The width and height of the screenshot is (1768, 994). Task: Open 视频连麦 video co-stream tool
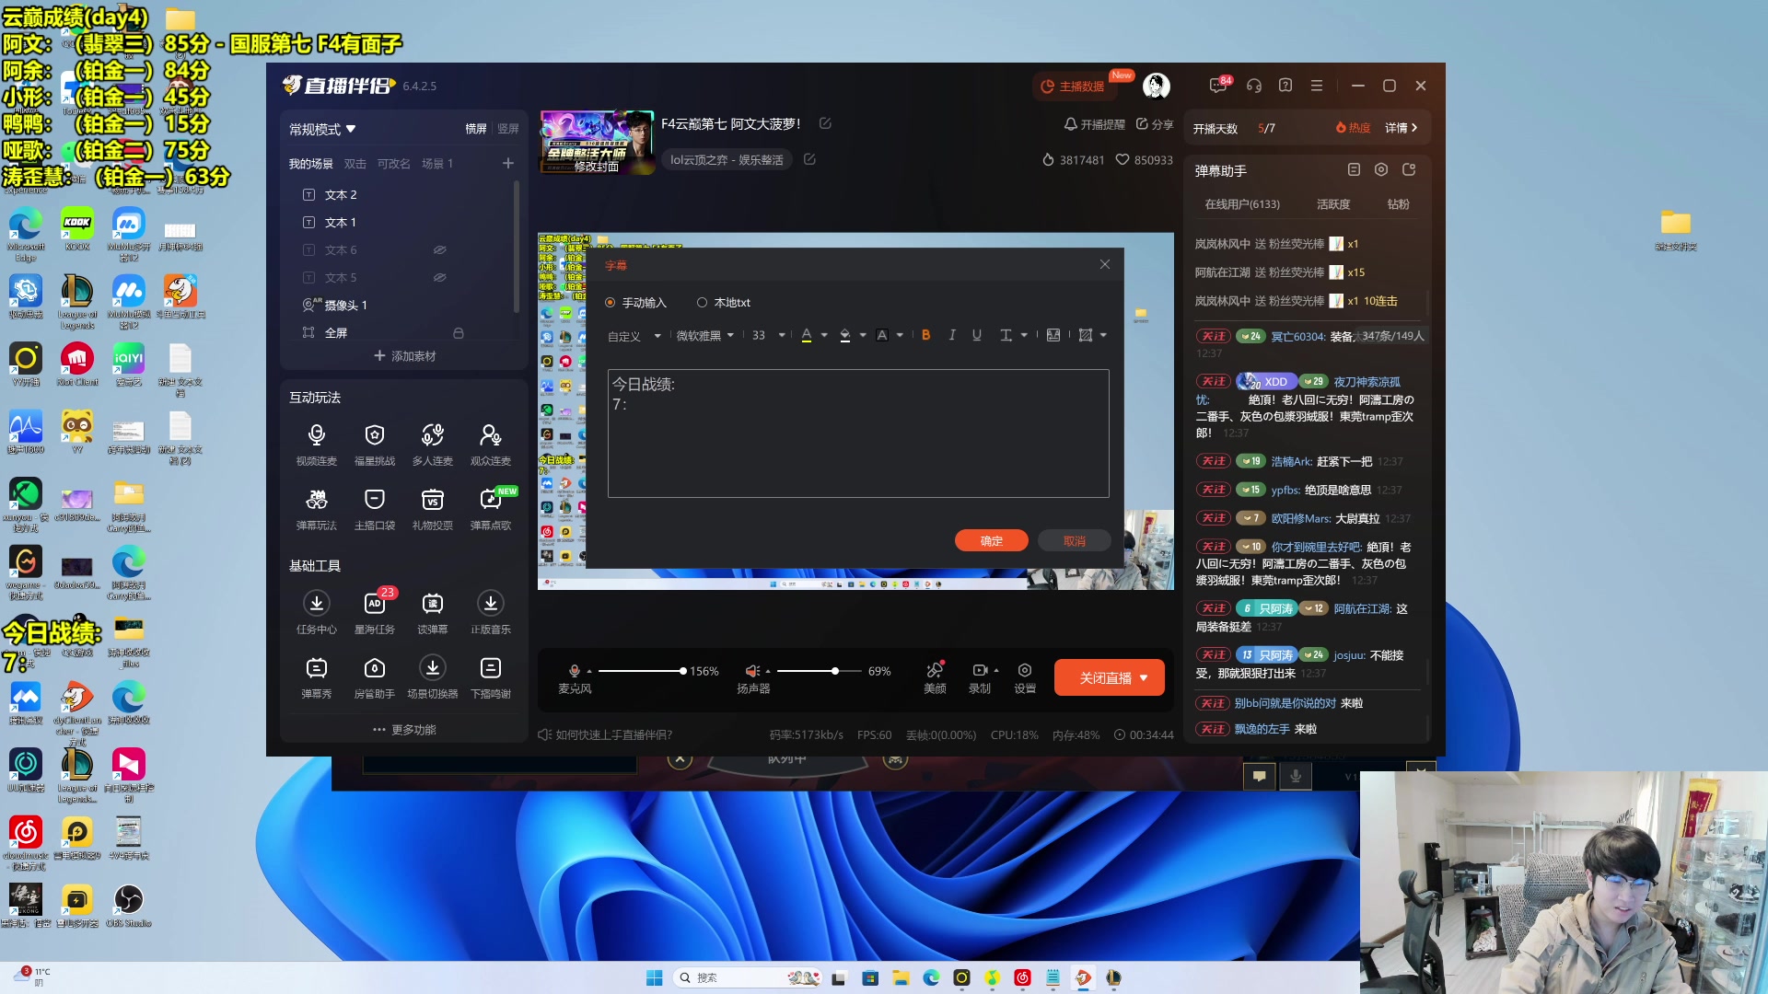pos(316,444)
